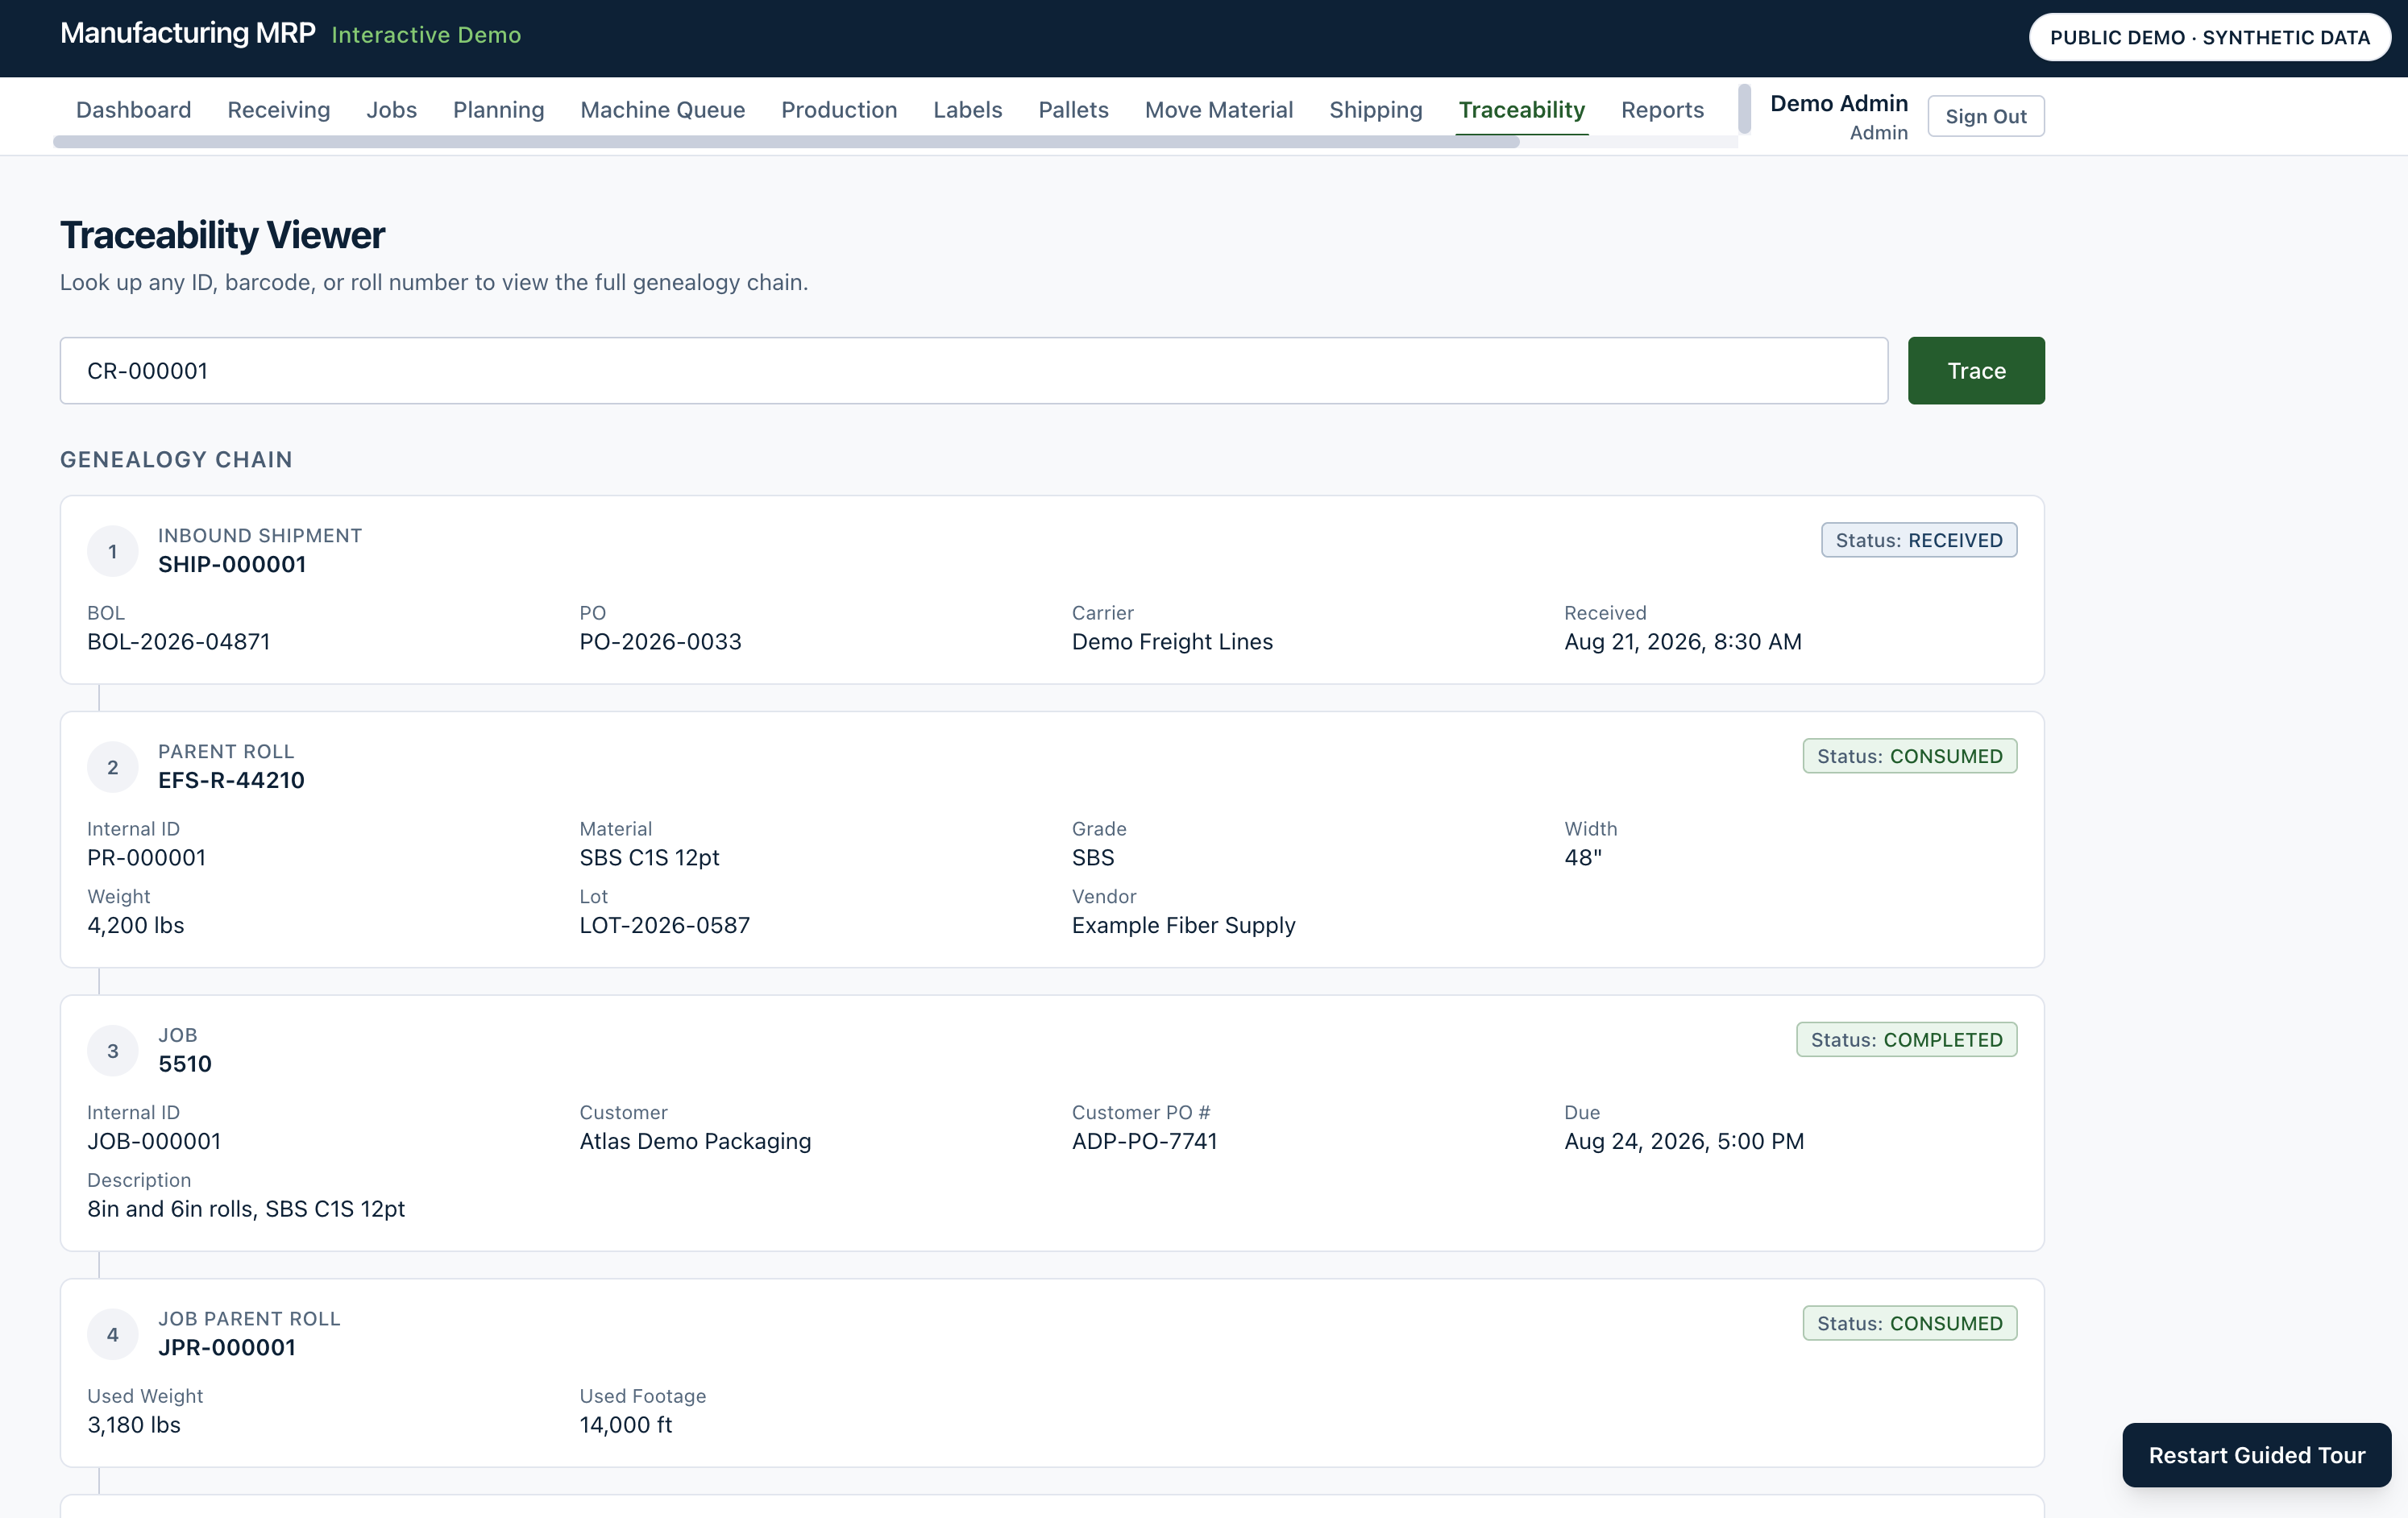
Task: Click the Example Fiber Supply vendor
Action: click(1183, 925)
